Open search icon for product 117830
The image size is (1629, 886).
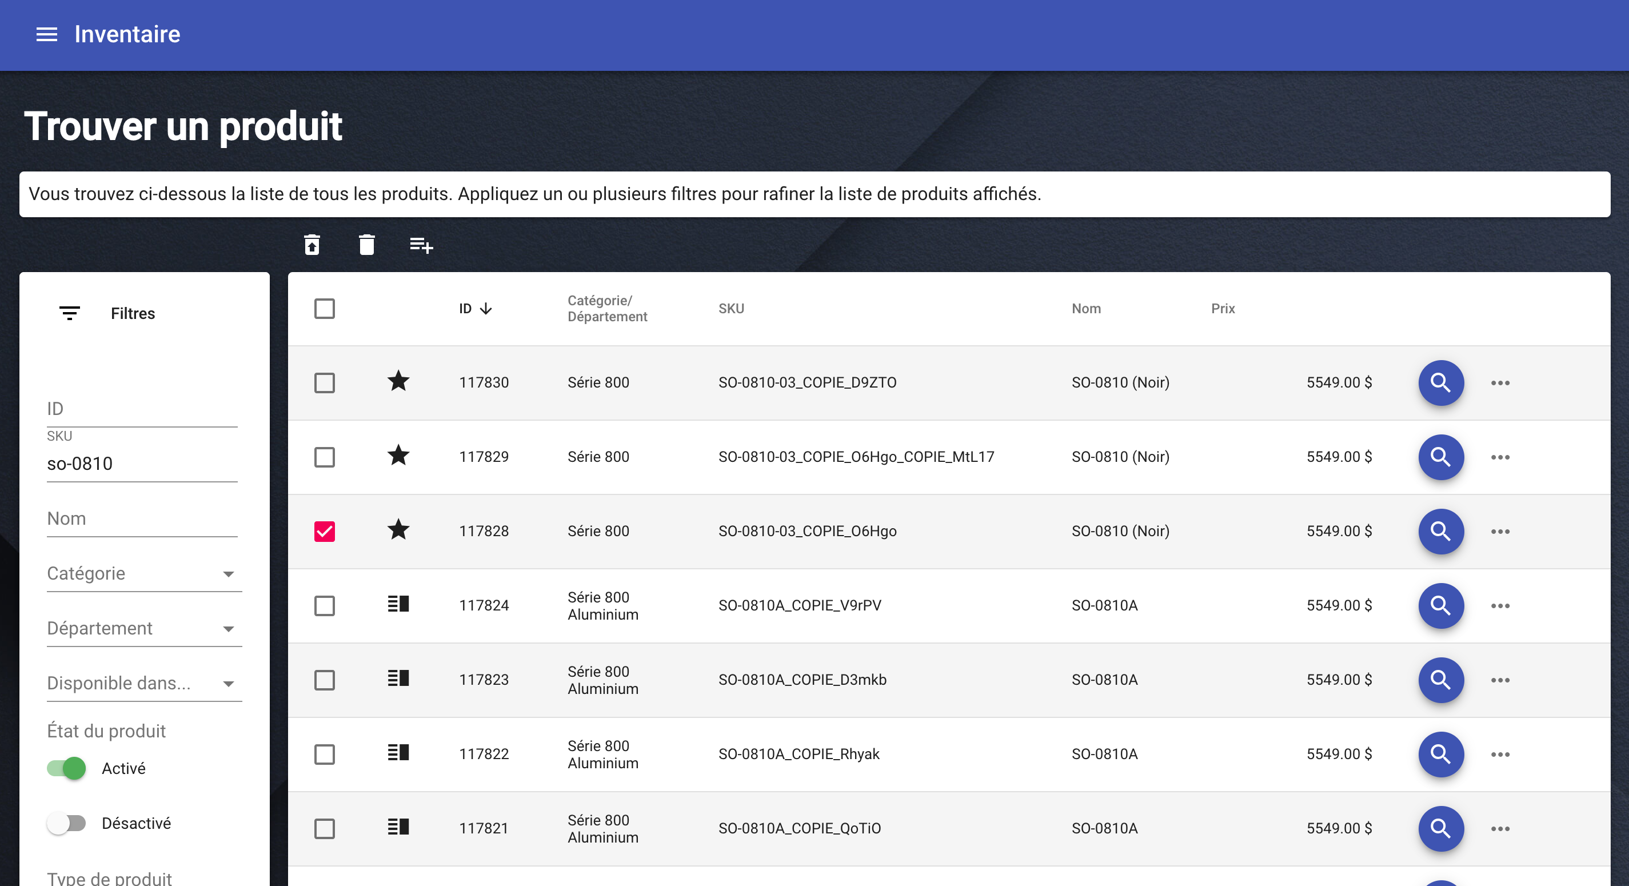tap(1440, 382)
